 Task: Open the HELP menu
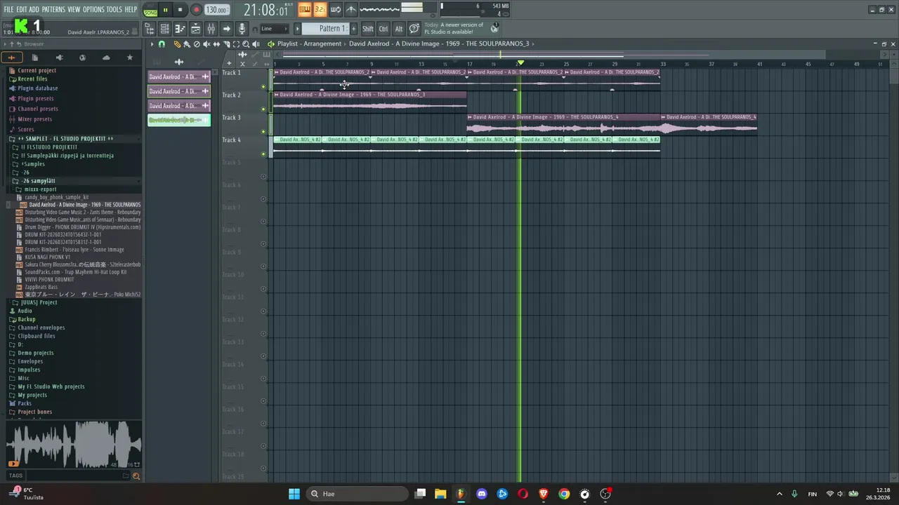pyautogui.click(x=131, y=10)
